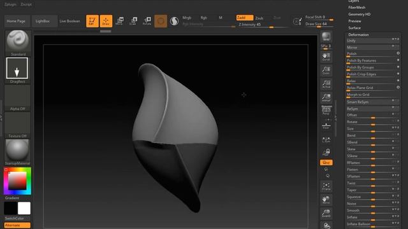Click the Unify deformation button
Screen dimensions: 408x229
coord(372,41)
